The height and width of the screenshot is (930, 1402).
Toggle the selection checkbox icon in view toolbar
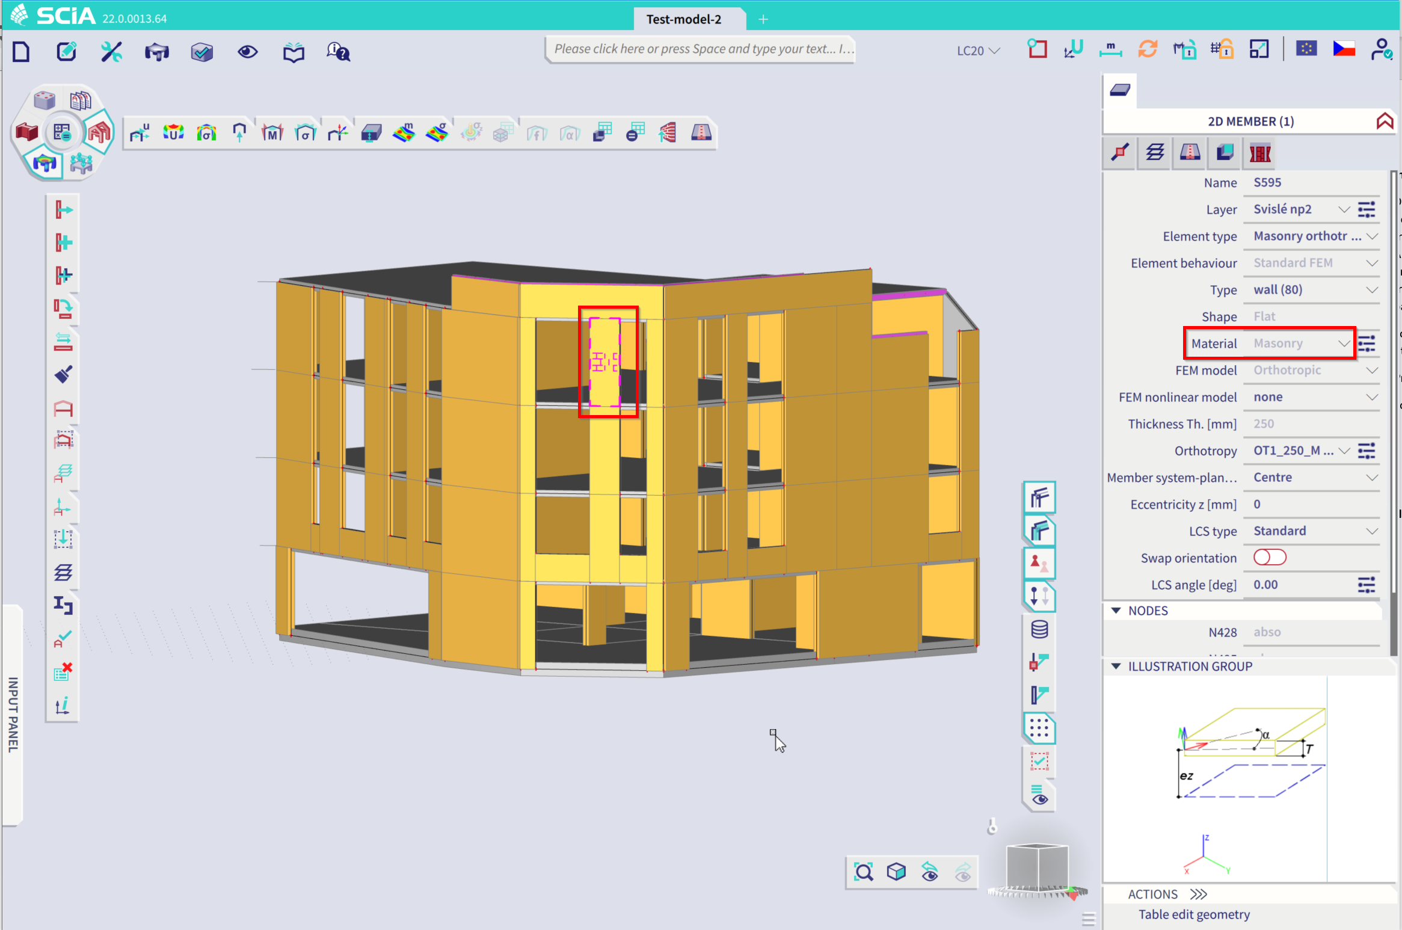1039,762
